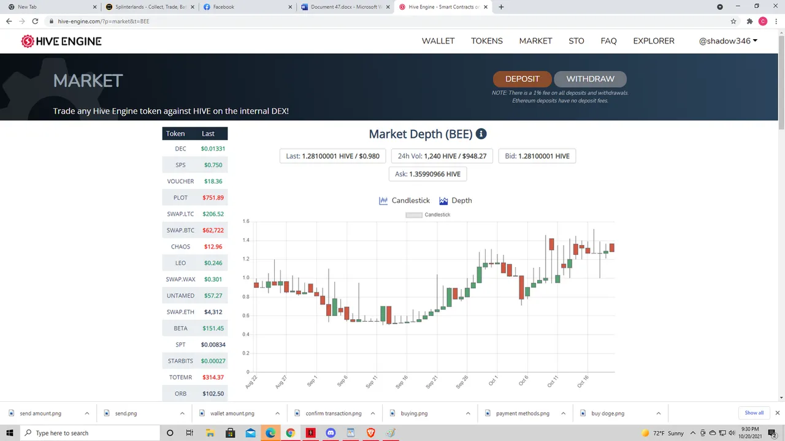Reload the page with the refresh icon
Viewport: 785px width, 441px height.
pos(36,21)
